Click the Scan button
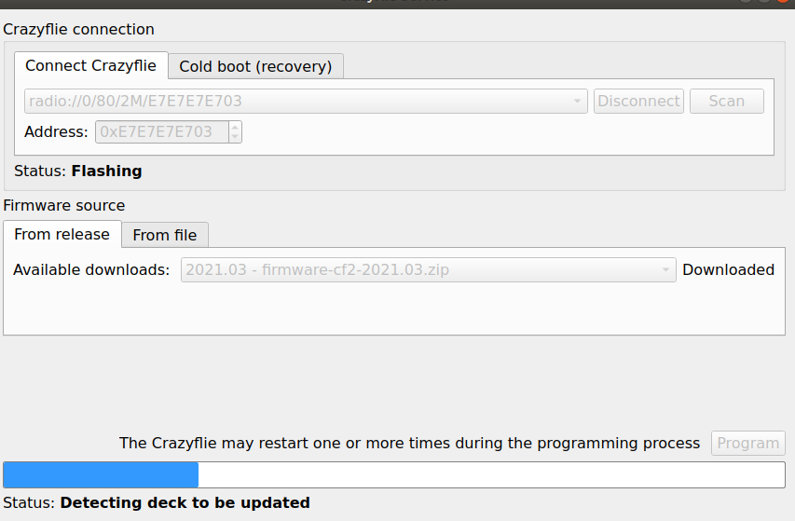Image resolution: width=795 pixels, height=521 pixels. click(726, 101)
